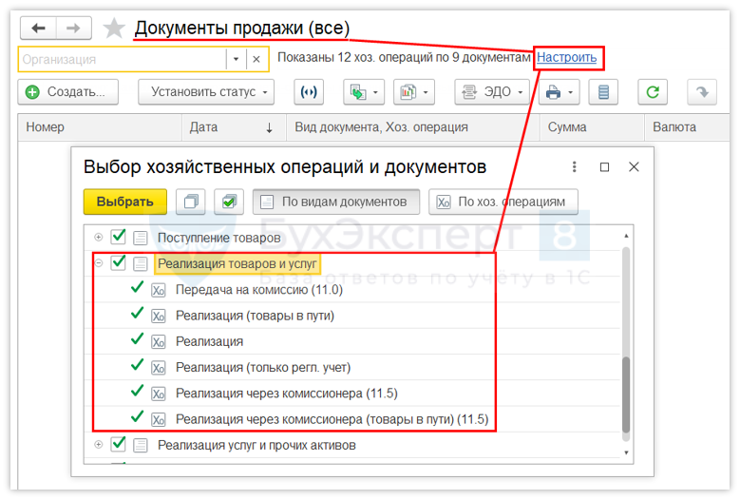Open the Настроить link

point(566,58)
